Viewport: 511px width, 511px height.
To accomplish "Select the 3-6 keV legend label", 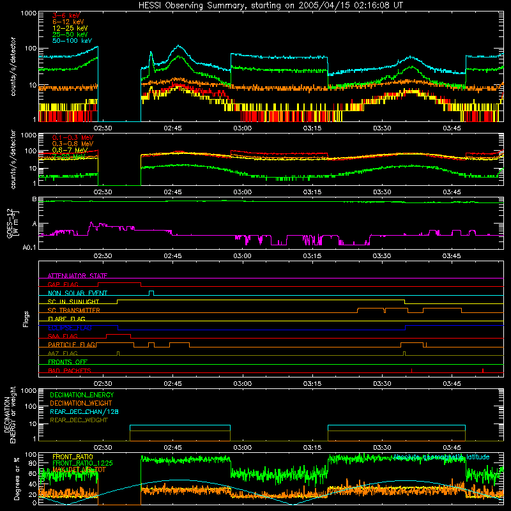I will point(66,15).
